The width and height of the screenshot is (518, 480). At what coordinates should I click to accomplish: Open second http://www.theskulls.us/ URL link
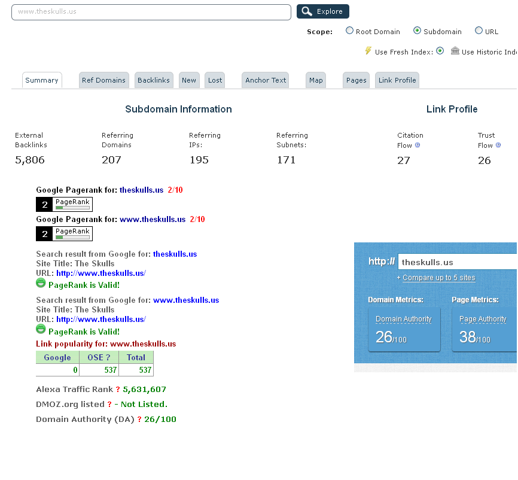[101, 320]
